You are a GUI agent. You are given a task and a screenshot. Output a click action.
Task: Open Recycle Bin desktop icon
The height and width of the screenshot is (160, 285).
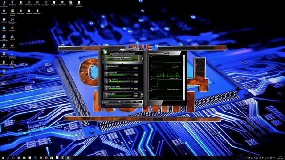[4, 12]
